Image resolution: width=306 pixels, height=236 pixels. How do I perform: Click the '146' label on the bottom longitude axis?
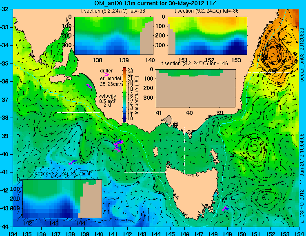184,233
